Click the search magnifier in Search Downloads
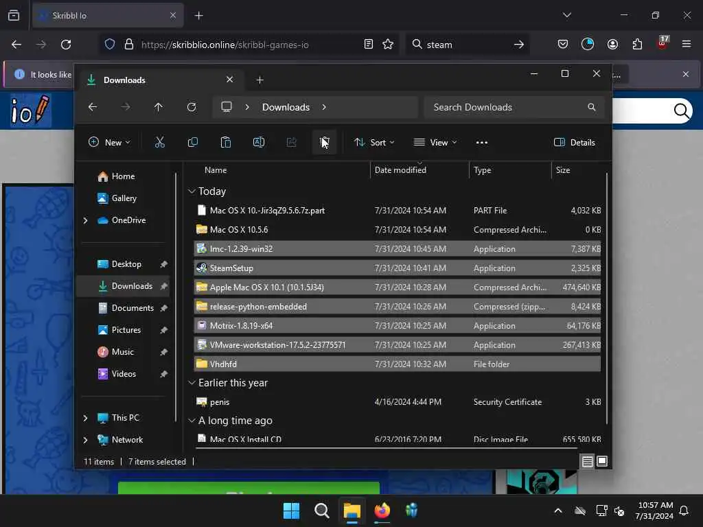 (592, 107)
